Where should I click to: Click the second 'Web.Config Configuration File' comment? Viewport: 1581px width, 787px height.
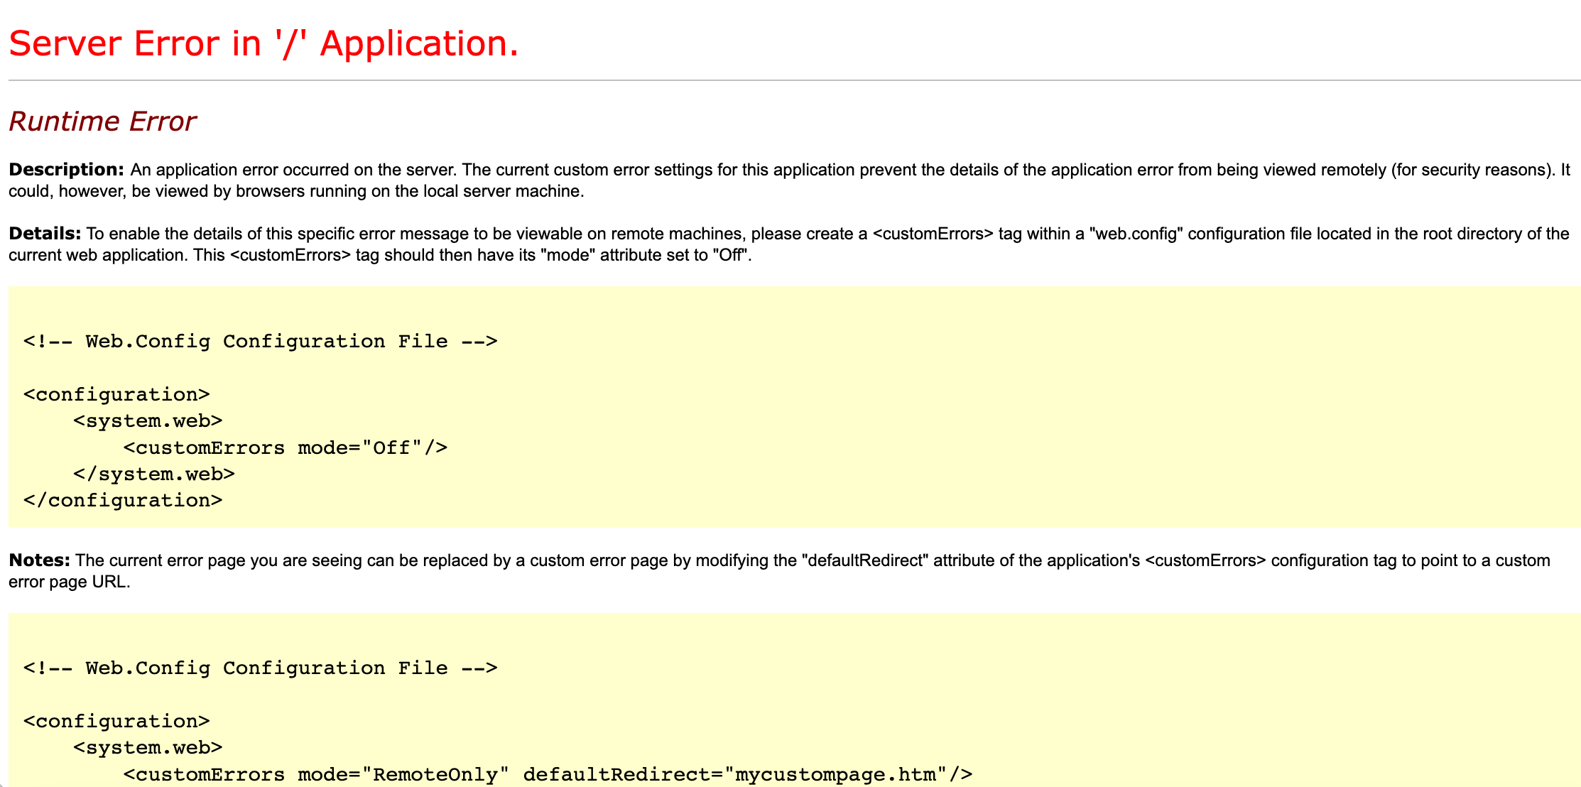260,668
